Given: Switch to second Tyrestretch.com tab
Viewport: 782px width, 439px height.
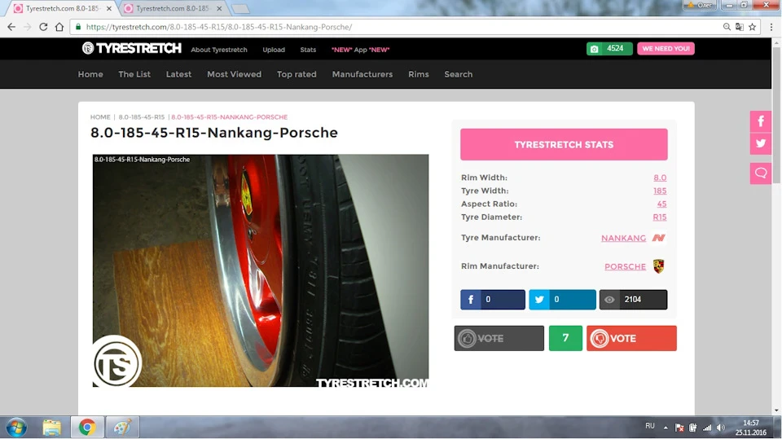Looking at the screenshot, I should tap(172, 8).
